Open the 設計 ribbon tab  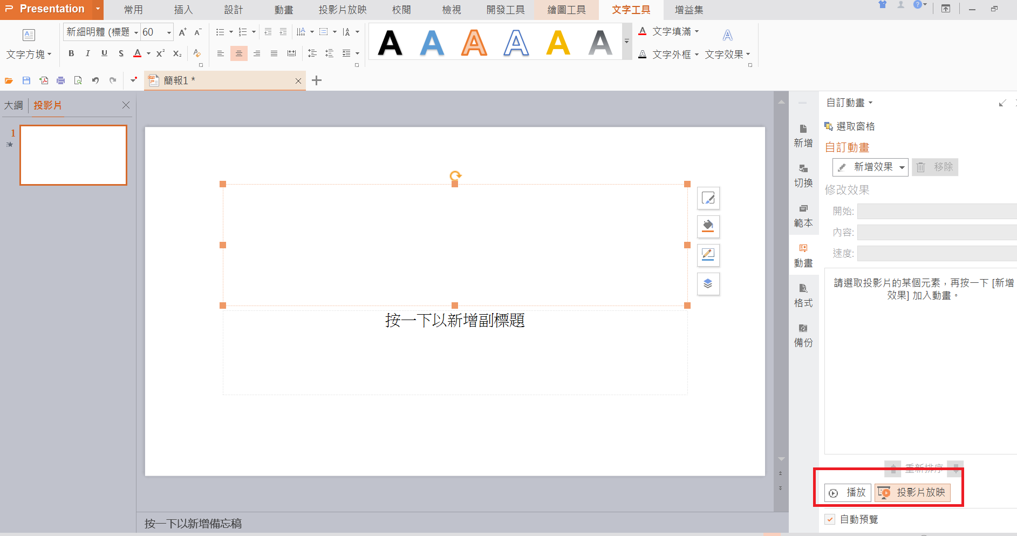(234, 10)
